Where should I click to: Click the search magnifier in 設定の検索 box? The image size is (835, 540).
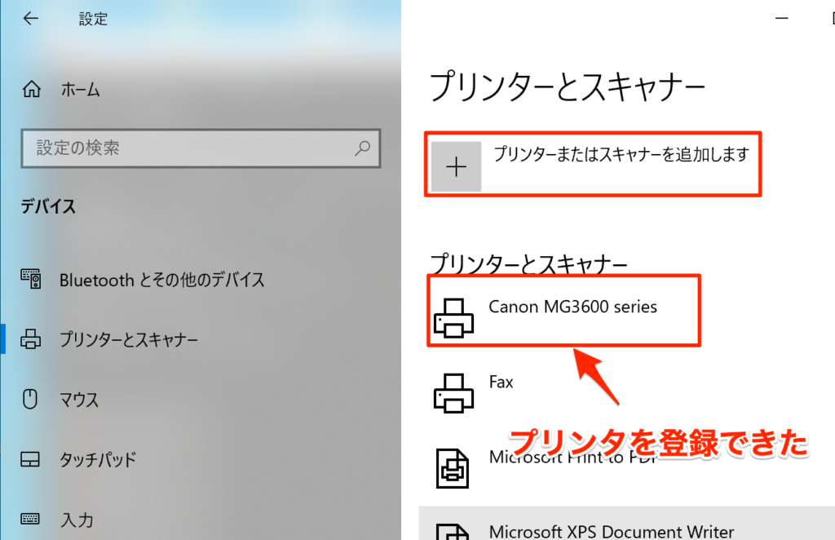[363, 148]
